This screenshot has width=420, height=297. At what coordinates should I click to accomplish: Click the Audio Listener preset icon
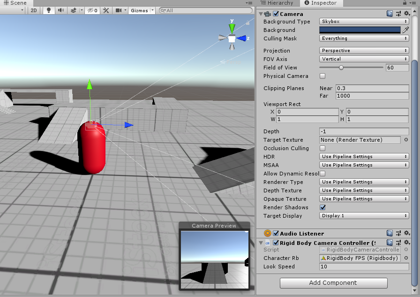point(398,233)
